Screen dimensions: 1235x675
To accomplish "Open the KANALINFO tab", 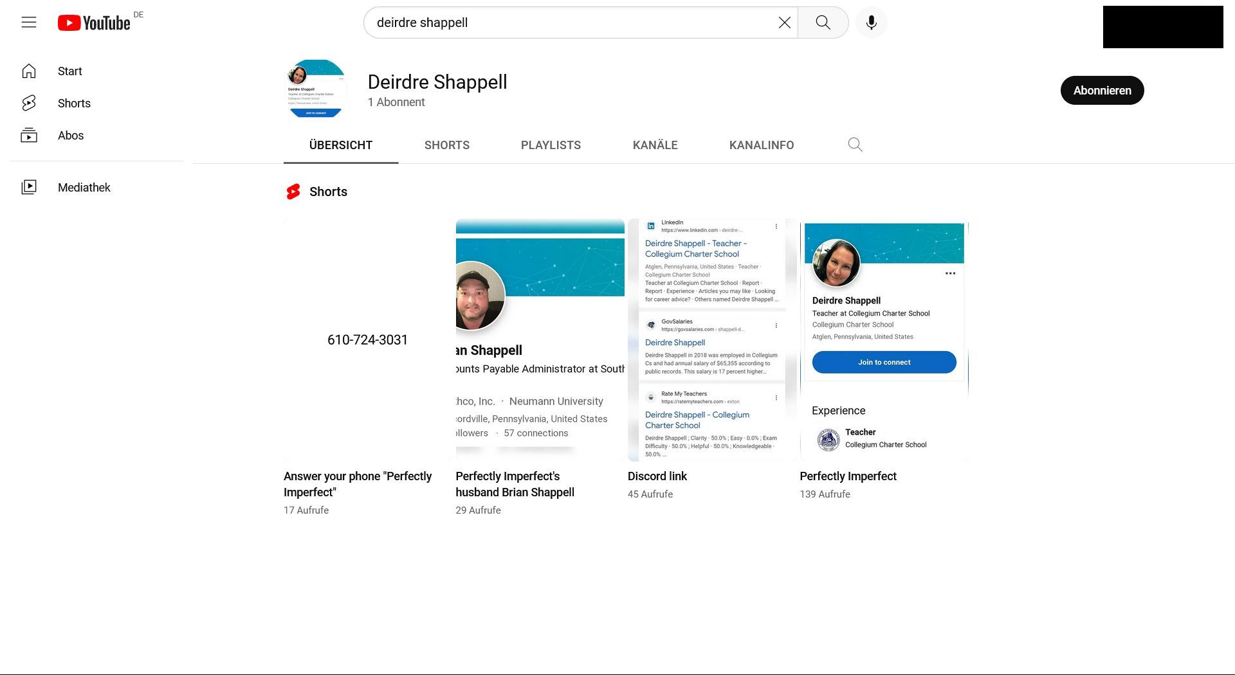I will point(762,145).
